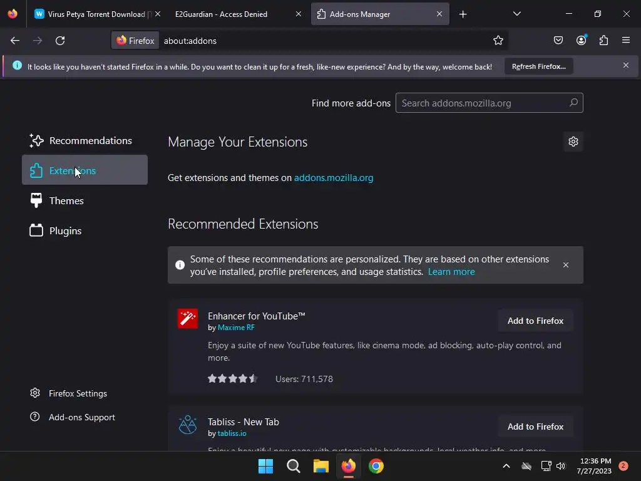This screenshot has height=481, width=641.
Task: Open Recommendations in the sidebar
Action: 85,141
